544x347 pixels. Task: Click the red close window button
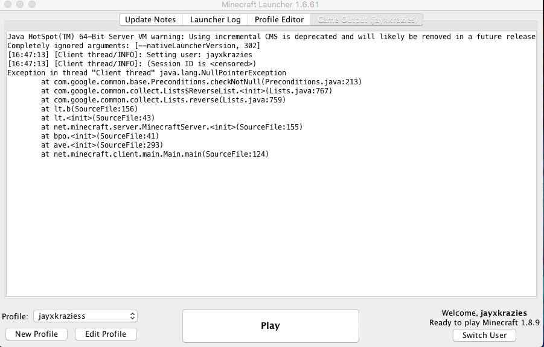[x=8, y=4]
